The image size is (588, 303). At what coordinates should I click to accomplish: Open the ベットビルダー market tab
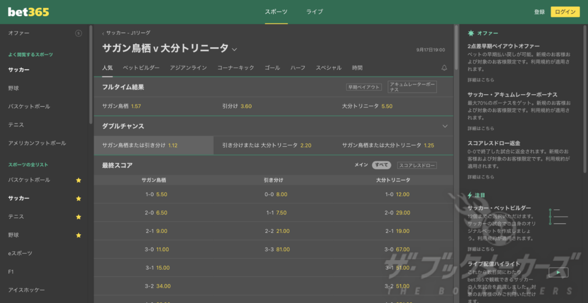tap(141, 68)
